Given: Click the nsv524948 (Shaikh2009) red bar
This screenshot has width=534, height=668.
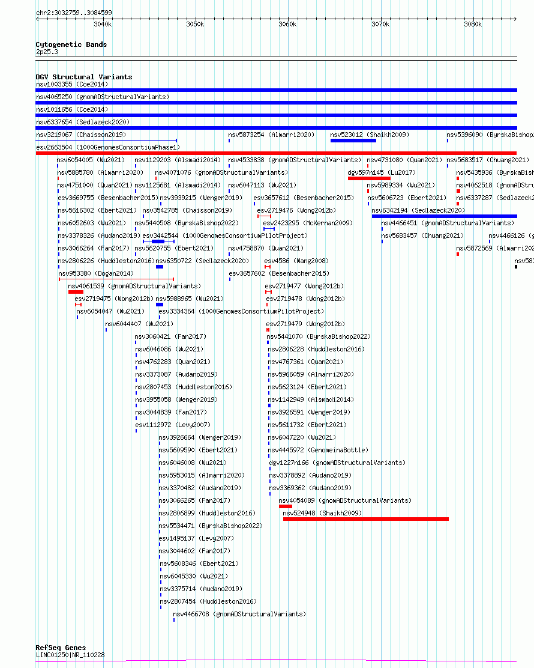Looking at the screenshot, I should (x=366, y=519).
